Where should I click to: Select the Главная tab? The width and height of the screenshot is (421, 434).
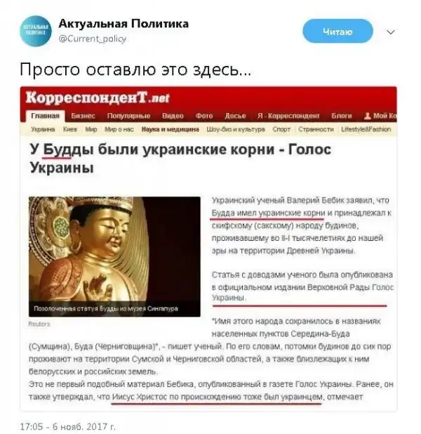click(x=45, y=116)
